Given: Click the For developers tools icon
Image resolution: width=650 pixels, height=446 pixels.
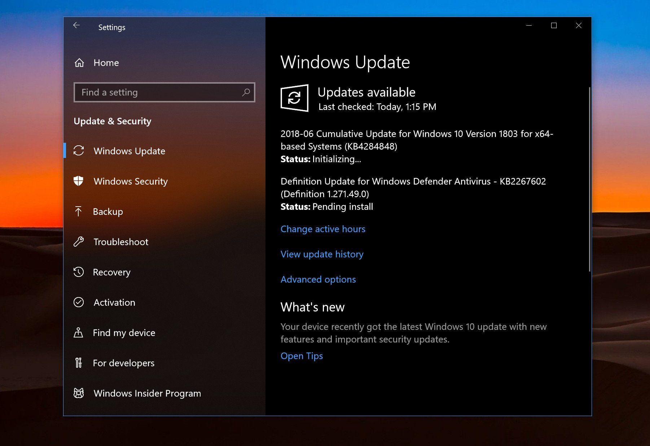Looking at the screenshot, I should [78, 363].
